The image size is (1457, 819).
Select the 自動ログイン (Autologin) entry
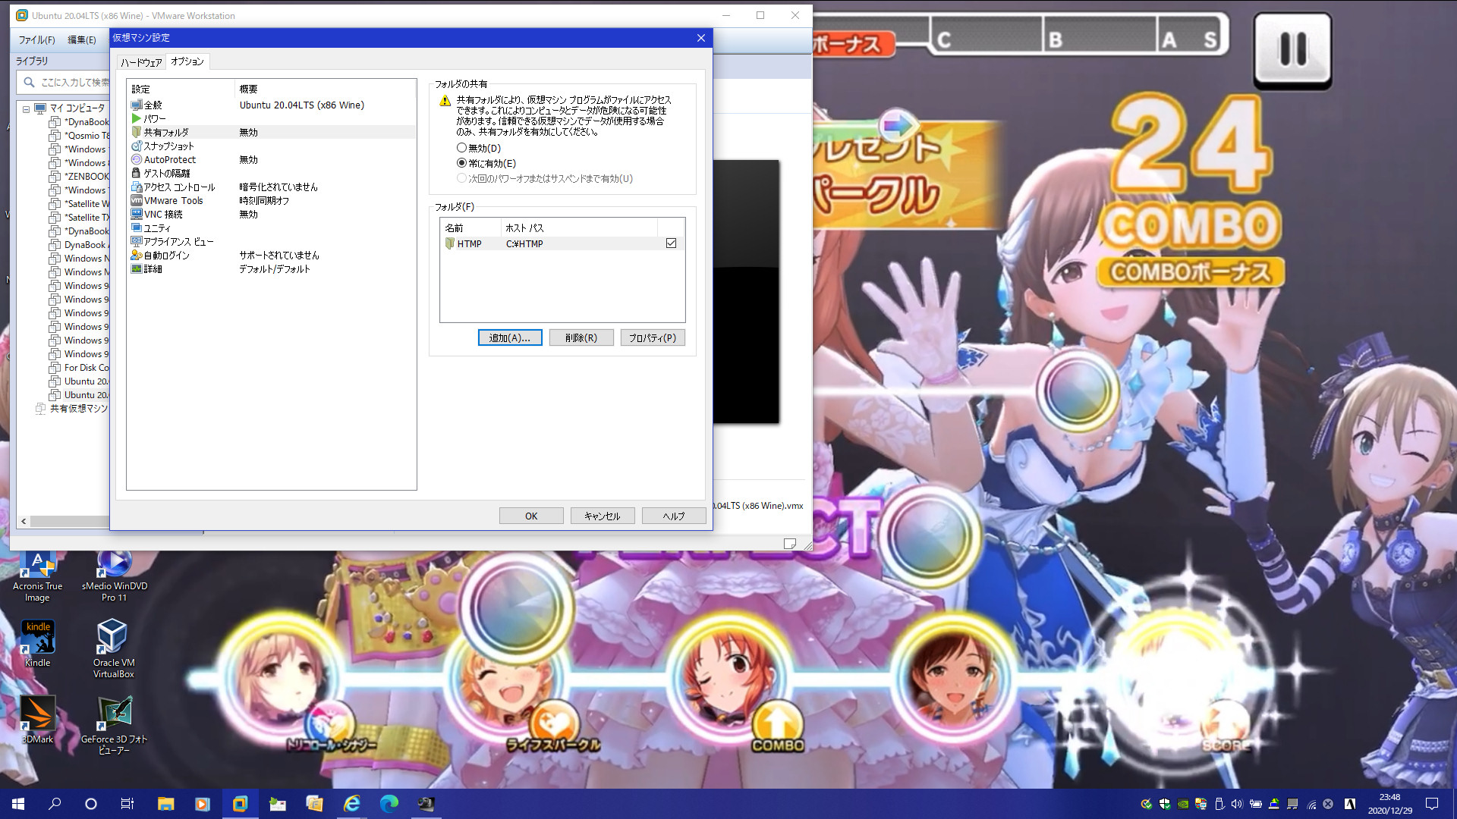[271, 255]
